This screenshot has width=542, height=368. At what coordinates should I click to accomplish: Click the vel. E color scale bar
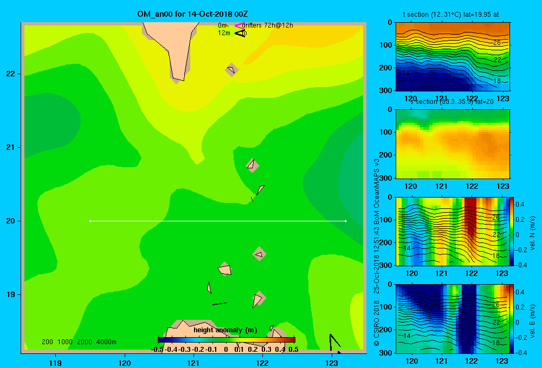(x=512, y=319)
